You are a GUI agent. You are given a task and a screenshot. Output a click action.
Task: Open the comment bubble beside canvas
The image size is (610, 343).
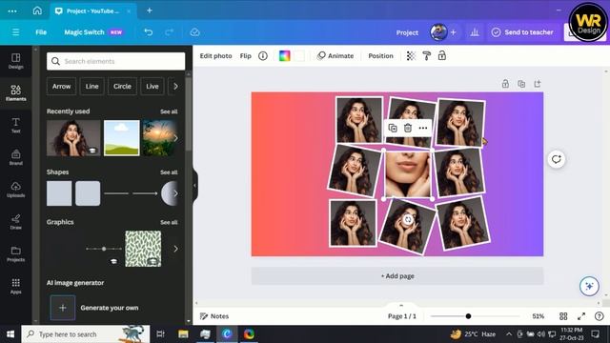pos(557,159)
